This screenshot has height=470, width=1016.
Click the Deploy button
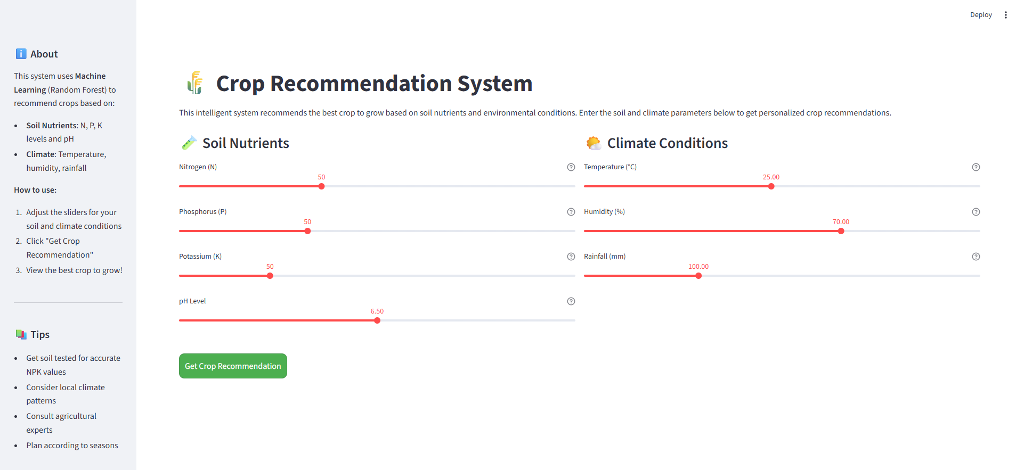[981, 15]
